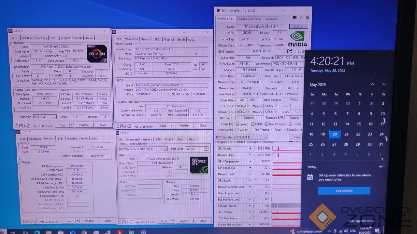Click Close button in top GPU-Z window
417x234 pixels.
point(297,137)
